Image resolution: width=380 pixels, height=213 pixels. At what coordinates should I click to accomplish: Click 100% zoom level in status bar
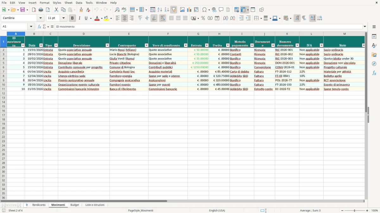point(375,210)
